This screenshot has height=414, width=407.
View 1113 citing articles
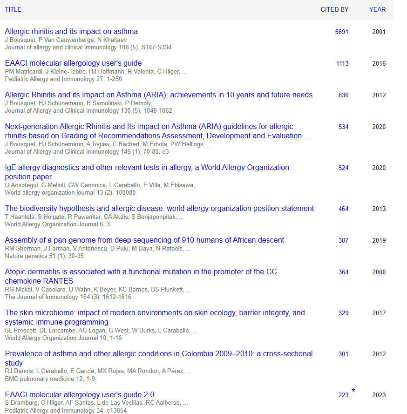pos(342,64)
